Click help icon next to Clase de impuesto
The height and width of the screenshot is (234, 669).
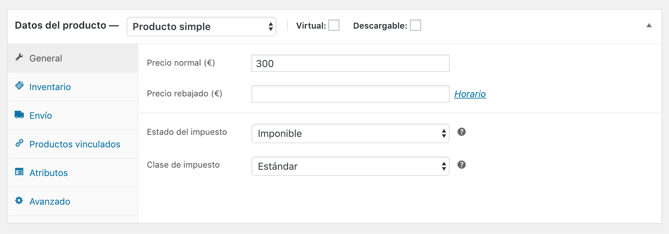pos(461,165)
